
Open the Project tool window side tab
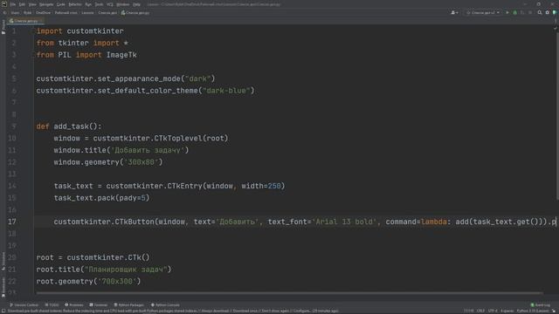3,27
